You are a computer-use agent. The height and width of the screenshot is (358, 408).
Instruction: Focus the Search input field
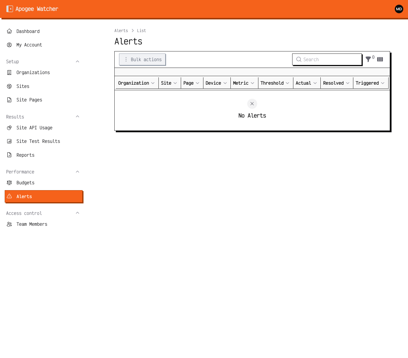[x=327, y=59]
